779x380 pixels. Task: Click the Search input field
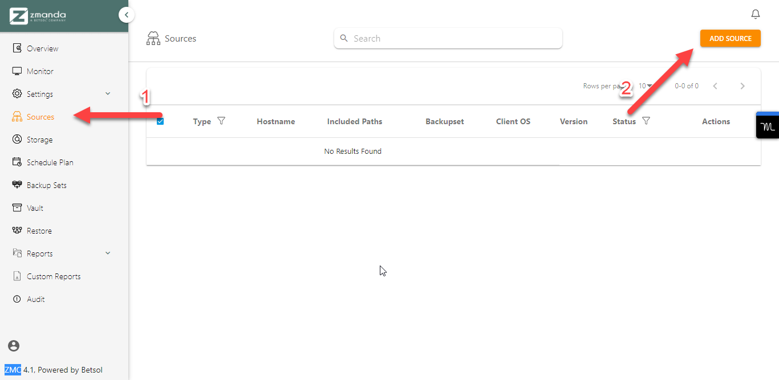coord(448,38)
